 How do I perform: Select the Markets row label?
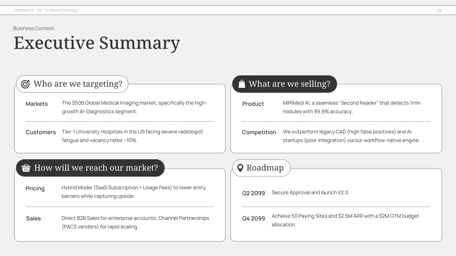click(x=37, y=104)
